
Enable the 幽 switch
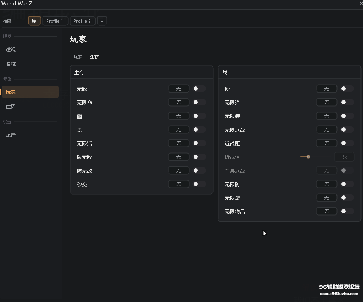199,116
